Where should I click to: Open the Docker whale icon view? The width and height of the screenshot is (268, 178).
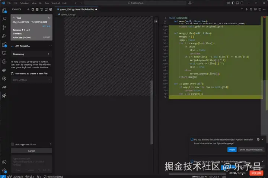pyautogui.click(x=4, y=70)
